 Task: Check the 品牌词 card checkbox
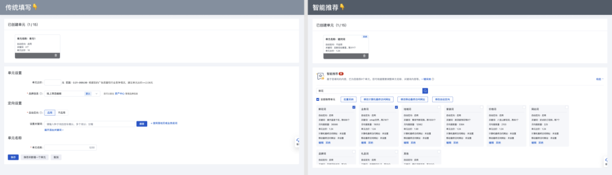[x=354, y=152]
